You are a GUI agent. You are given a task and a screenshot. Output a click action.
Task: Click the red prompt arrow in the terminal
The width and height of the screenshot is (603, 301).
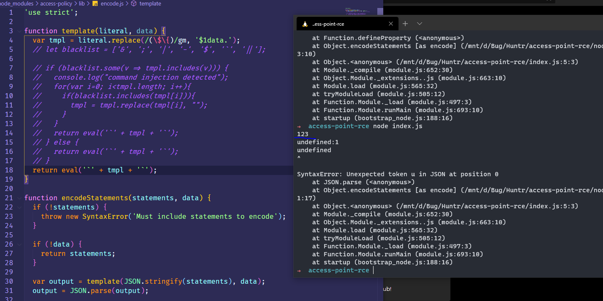point(300,126)
